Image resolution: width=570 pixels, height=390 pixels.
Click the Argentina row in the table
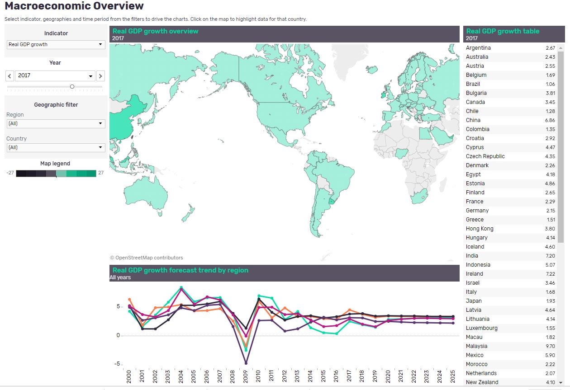click(510, 48)
